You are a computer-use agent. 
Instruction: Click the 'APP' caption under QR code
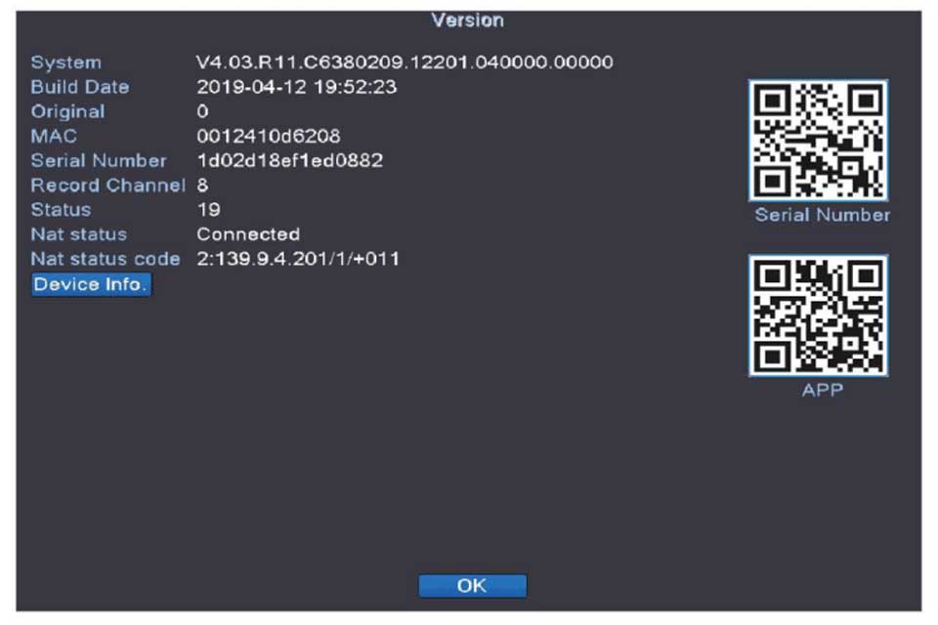[822, 391]
